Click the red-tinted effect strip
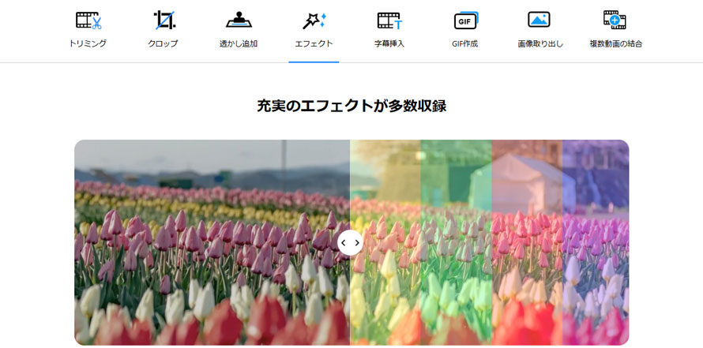Viewport: 703px width, 348px height. click(528, 242)
